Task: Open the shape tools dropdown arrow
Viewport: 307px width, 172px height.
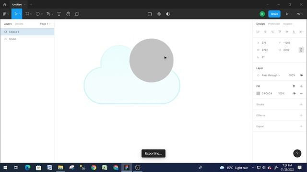Action: click(42, 14)
